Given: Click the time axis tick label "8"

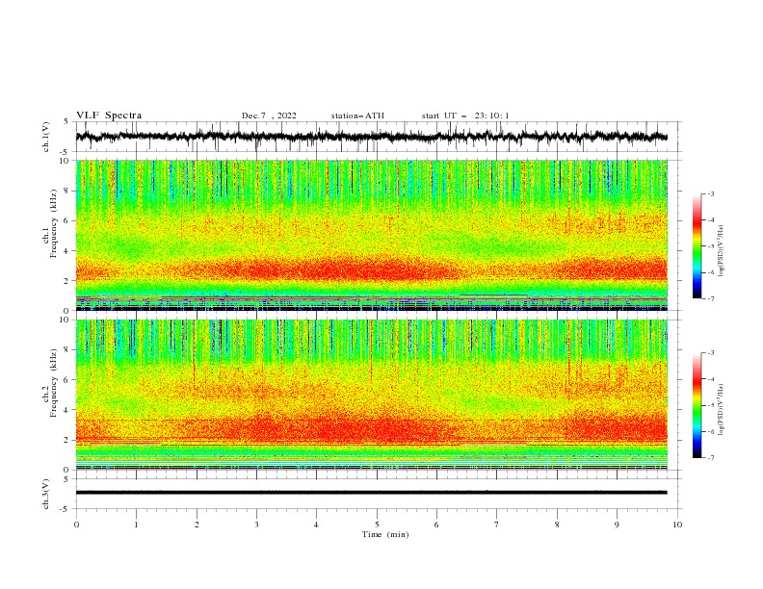Looking at the screenshot, I should click(x=557, y=525).
